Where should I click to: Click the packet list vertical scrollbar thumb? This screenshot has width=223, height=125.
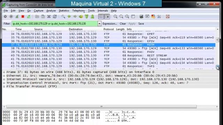click(217, 40)
